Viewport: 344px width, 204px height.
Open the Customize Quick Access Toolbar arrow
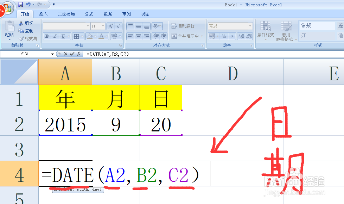[x=53, y=4]
